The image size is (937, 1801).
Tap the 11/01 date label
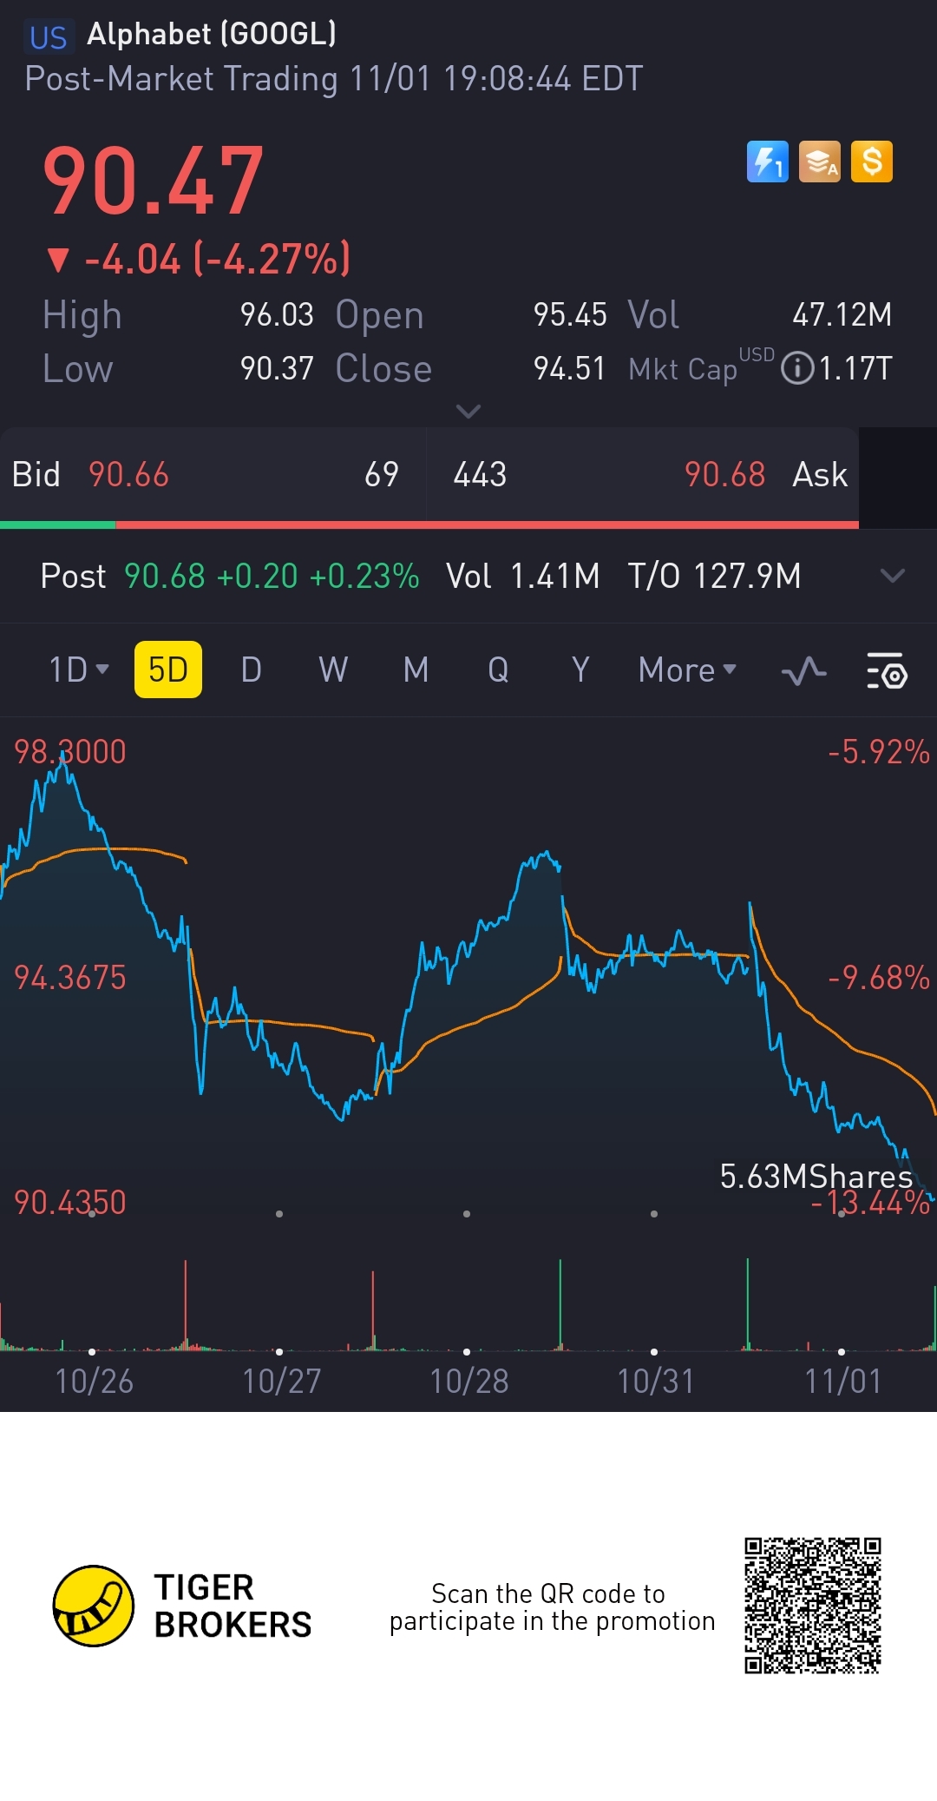pos(842,1382)
